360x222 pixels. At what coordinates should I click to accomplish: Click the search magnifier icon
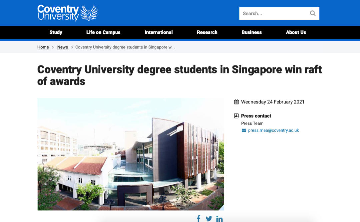coord(312,13)
